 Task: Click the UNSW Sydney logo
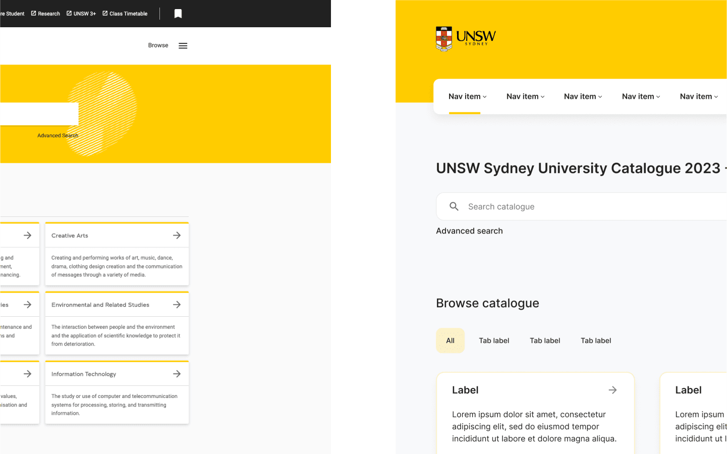point(466,39)
